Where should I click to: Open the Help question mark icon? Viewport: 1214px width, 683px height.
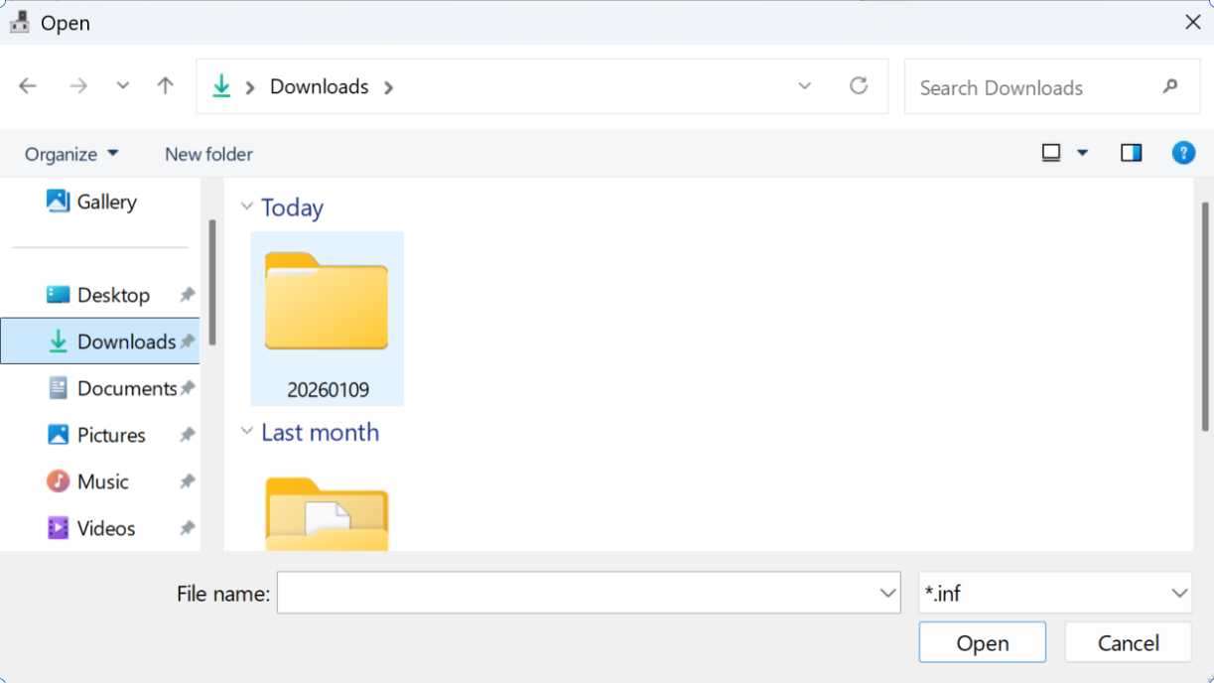coord(1182,153)
